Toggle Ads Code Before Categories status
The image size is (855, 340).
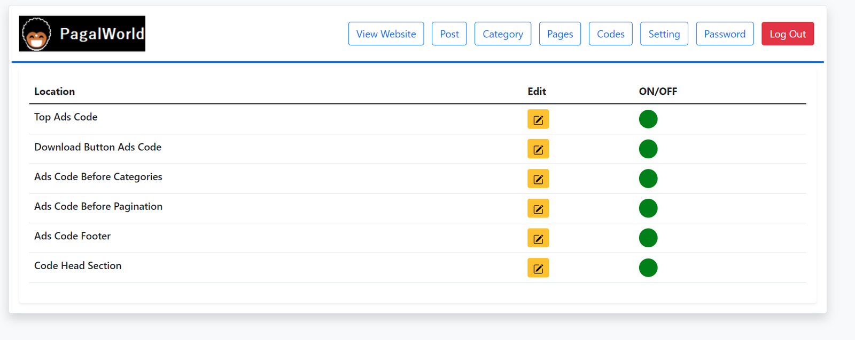point(648,179)
